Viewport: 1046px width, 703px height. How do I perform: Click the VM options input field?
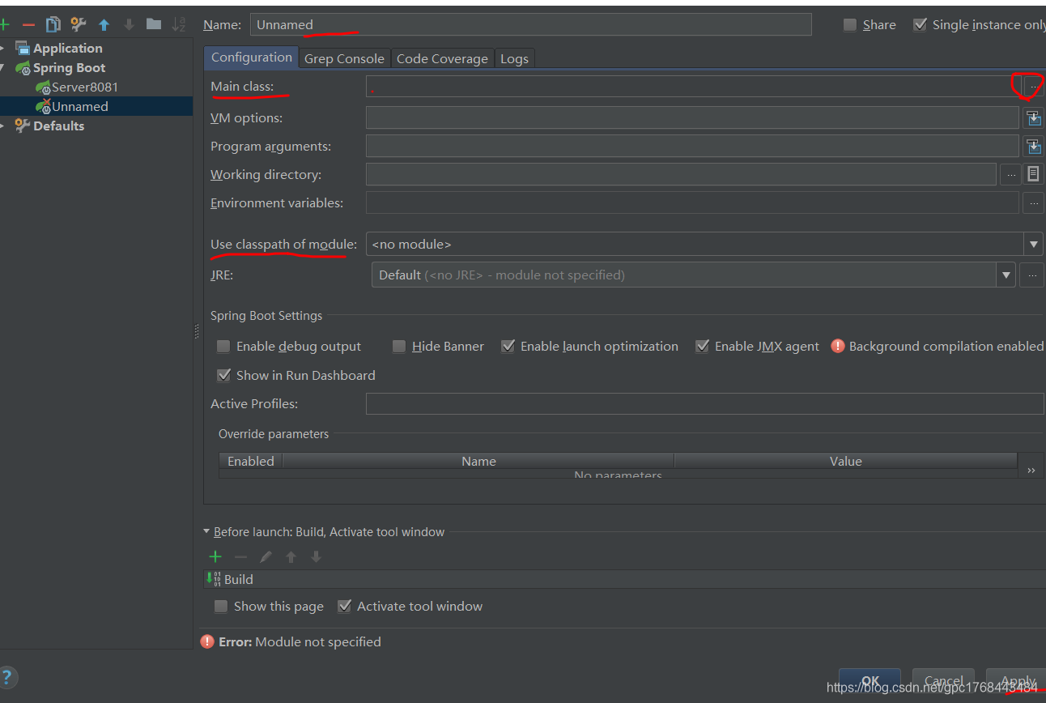pyautogui.click(x=692, y=118)
